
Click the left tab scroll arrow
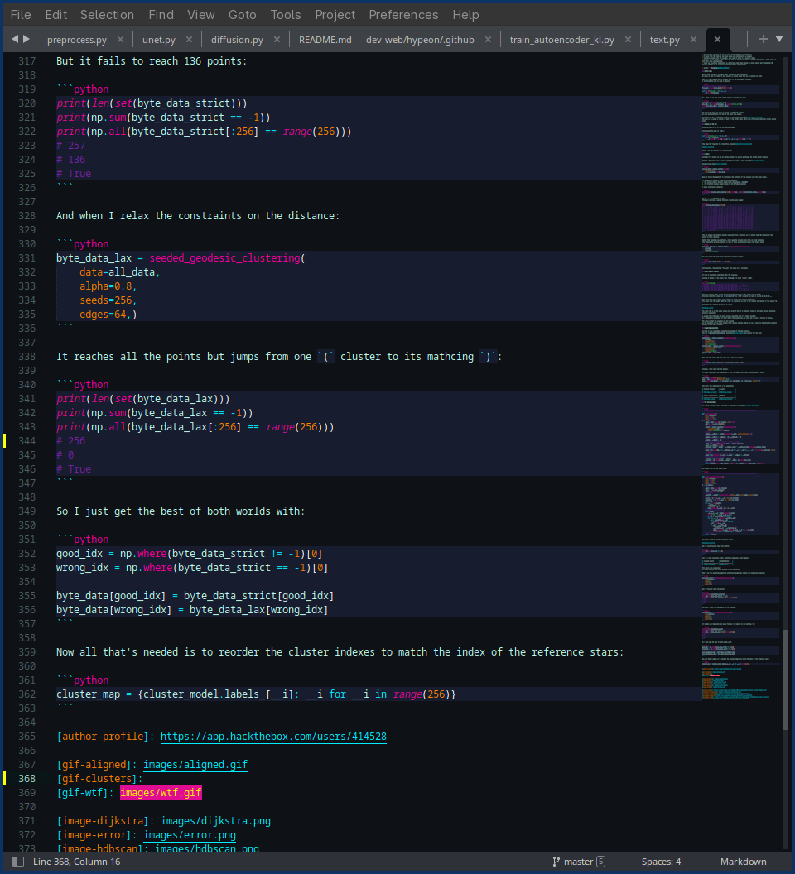tap(15, 39)
